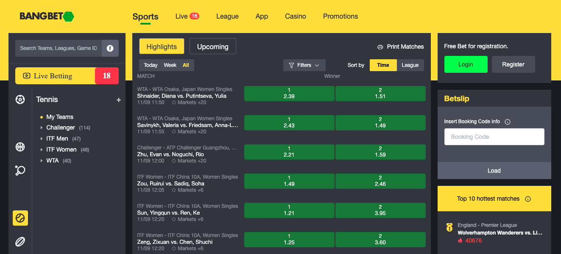
Task: Open Zeng, Zixuan vs. Chen, Shuchi match
Action: pos(175,242)
